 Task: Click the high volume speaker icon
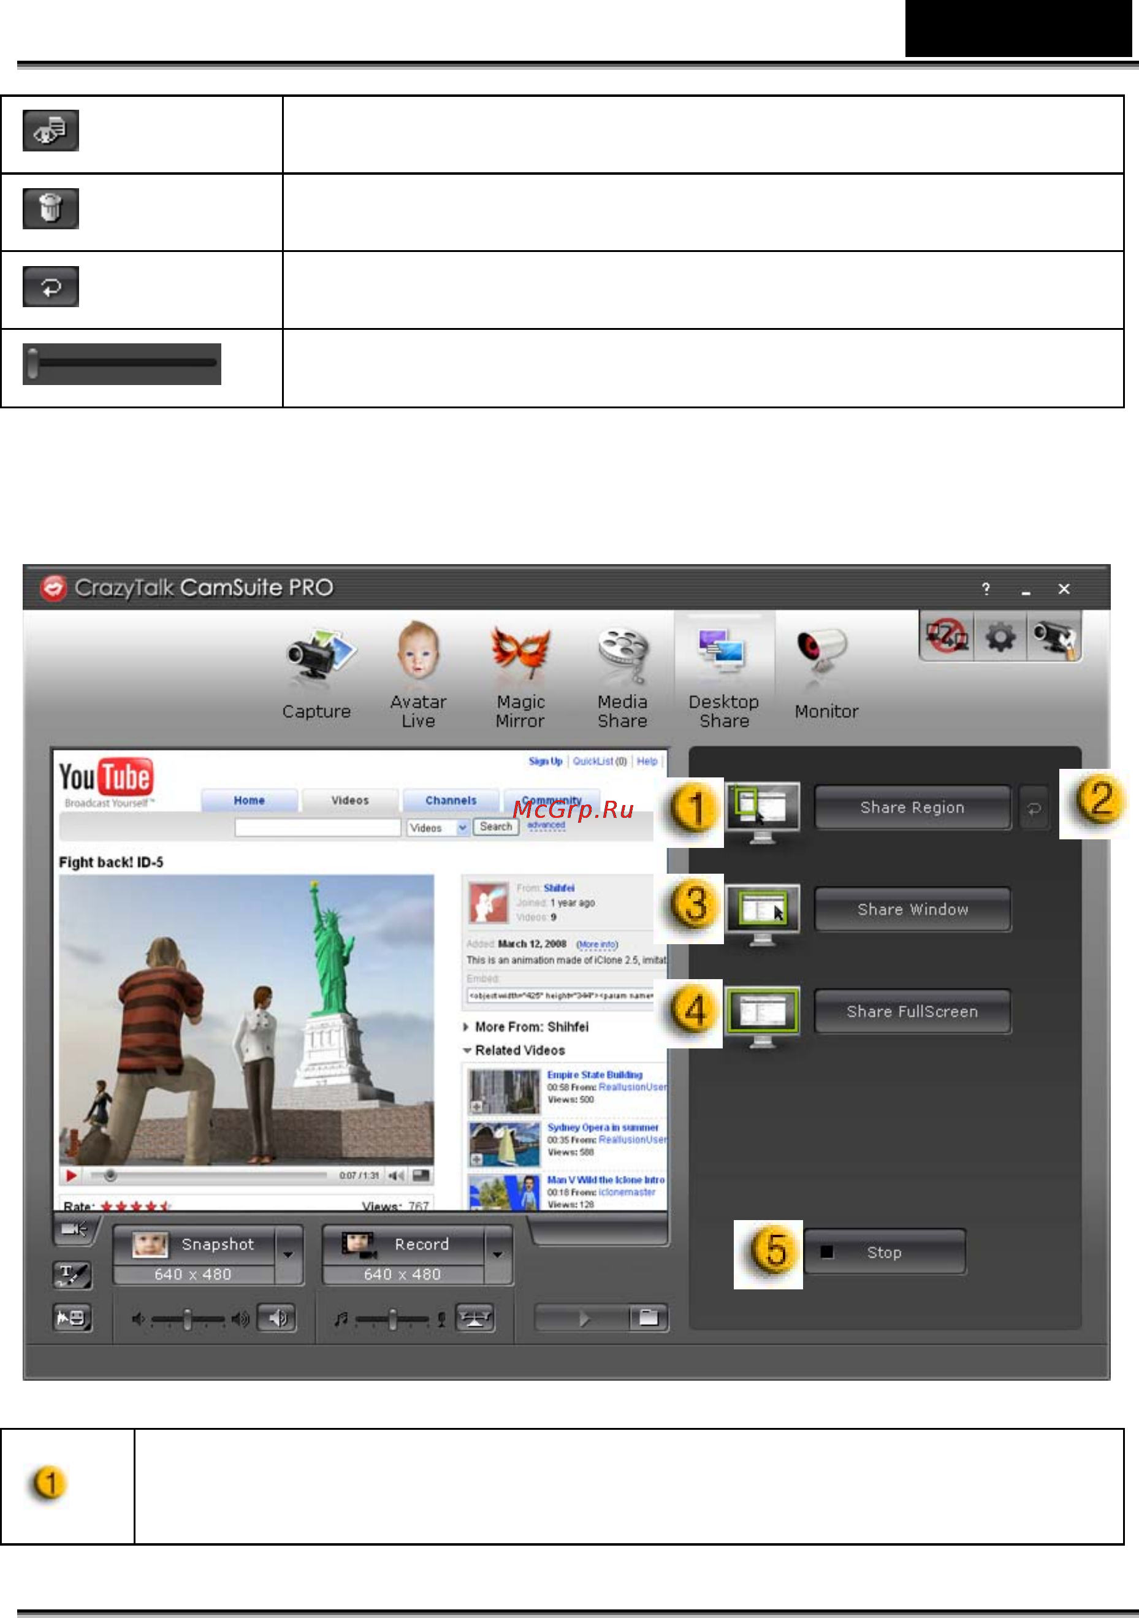[240, 1319]
